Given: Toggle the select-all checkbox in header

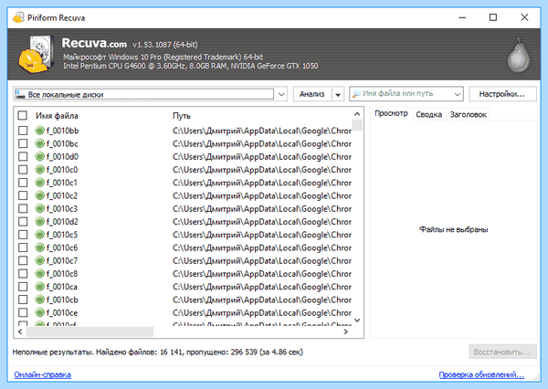Looking at the screenshot, I should click(x=22, y=115).
